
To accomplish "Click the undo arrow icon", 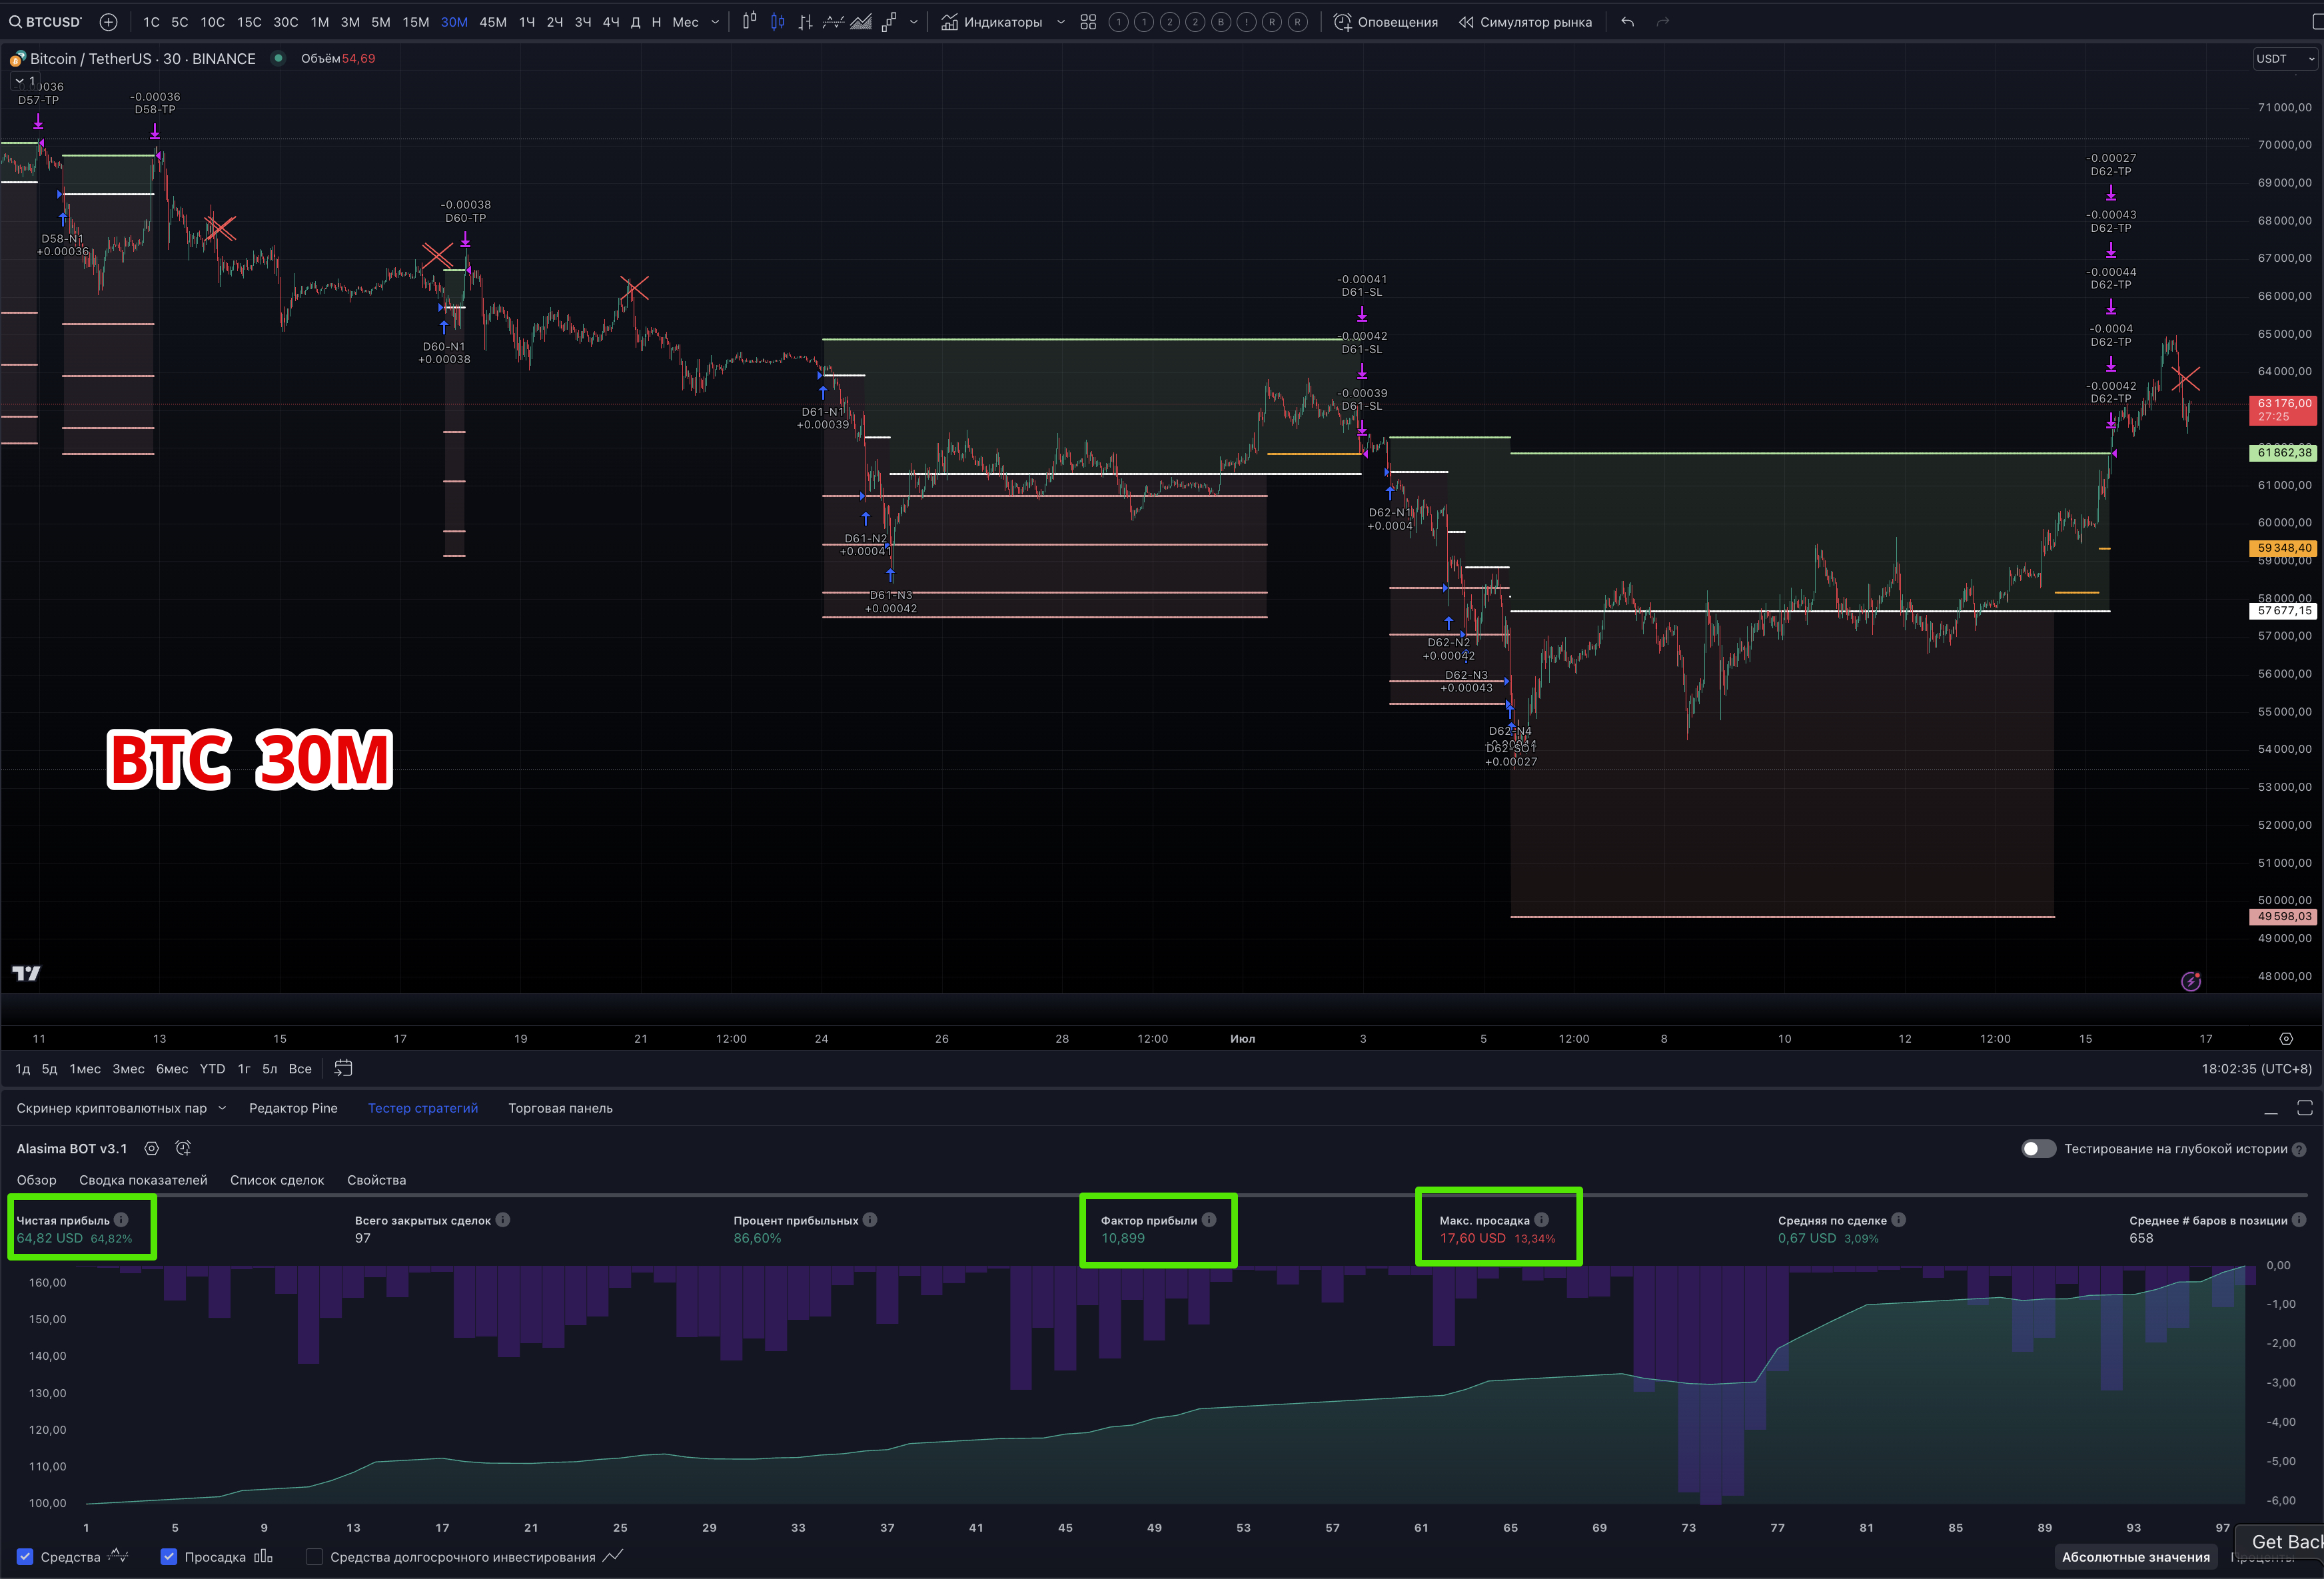I will (x=1627, y=22).
